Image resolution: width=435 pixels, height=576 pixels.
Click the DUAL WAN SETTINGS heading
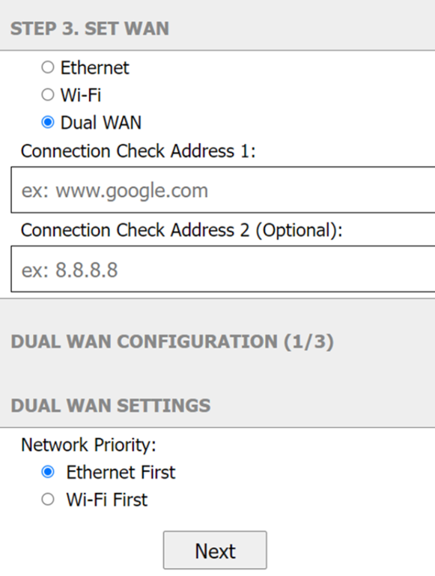pyautogui.click(x=111, y=405)
